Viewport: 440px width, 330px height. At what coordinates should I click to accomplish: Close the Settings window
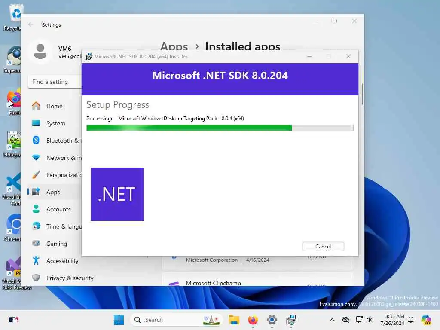point(354,21)
